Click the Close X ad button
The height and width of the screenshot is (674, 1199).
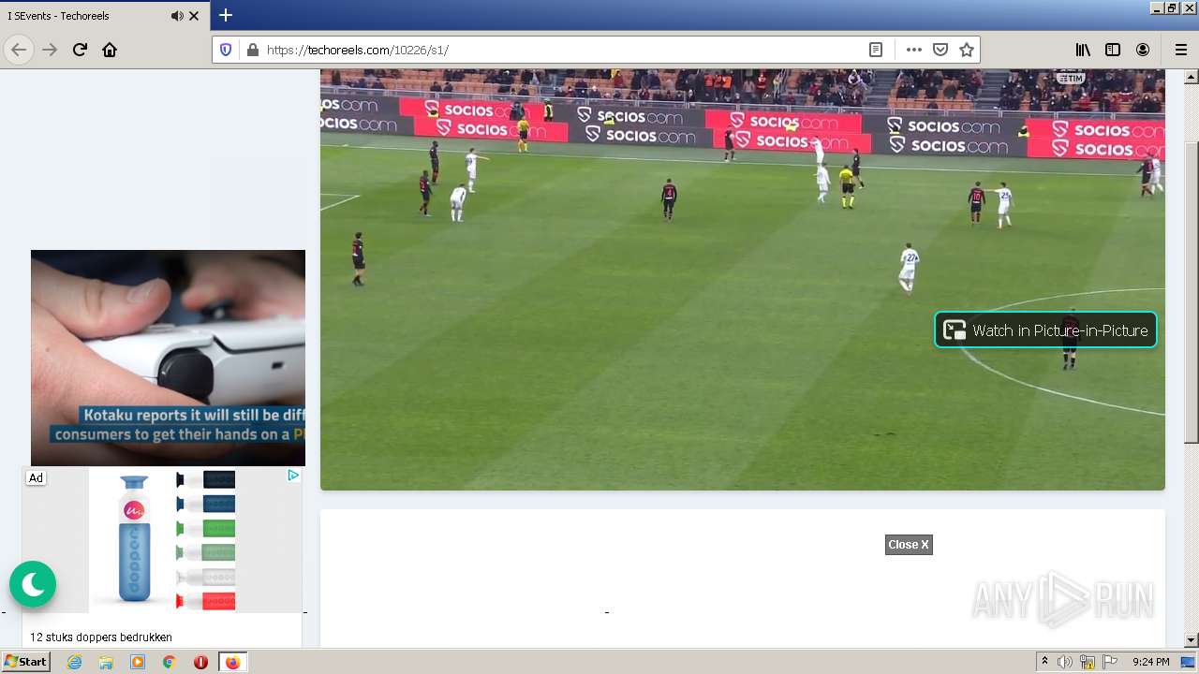[x=909, y=545]
